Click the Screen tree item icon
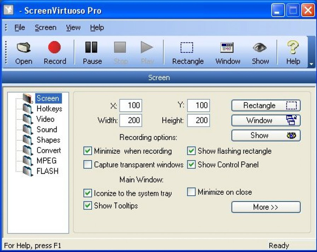This screenshot has width=317, height=252. click(28, 98)
